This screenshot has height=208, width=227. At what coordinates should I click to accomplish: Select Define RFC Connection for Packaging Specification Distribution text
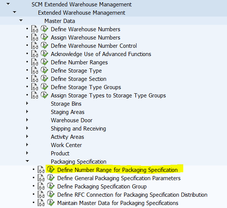(132, 195)
